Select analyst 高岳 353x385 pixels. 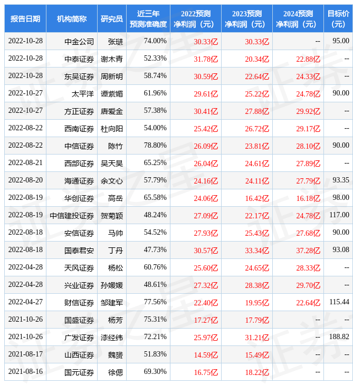(x=116, y=198)
